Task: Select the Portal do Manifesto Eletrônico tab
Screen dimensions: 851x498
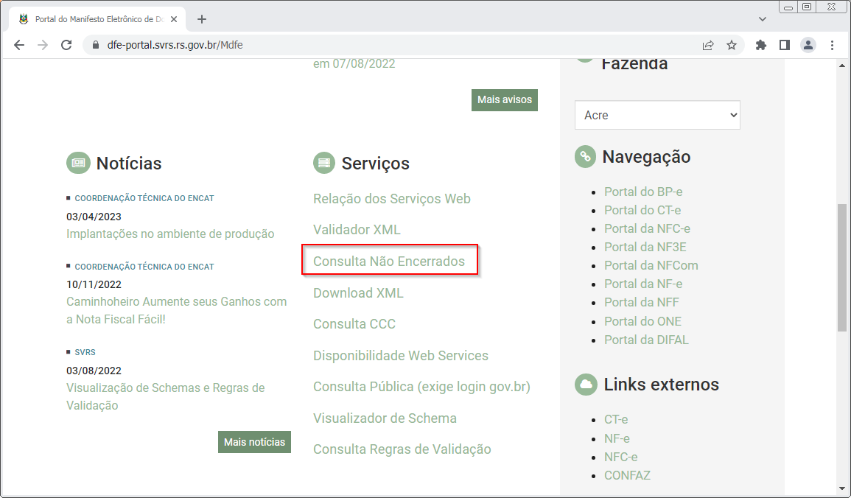Action: [98, 19]
